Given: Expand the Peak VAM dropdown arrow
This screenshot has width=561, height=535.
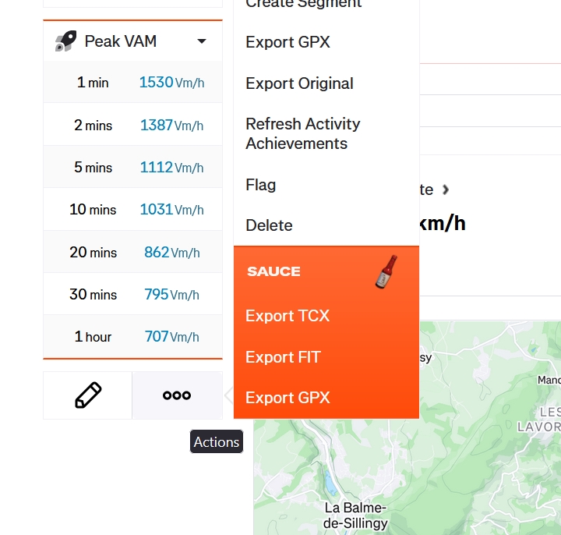Looking at the screenshot, I should [202, 41].
